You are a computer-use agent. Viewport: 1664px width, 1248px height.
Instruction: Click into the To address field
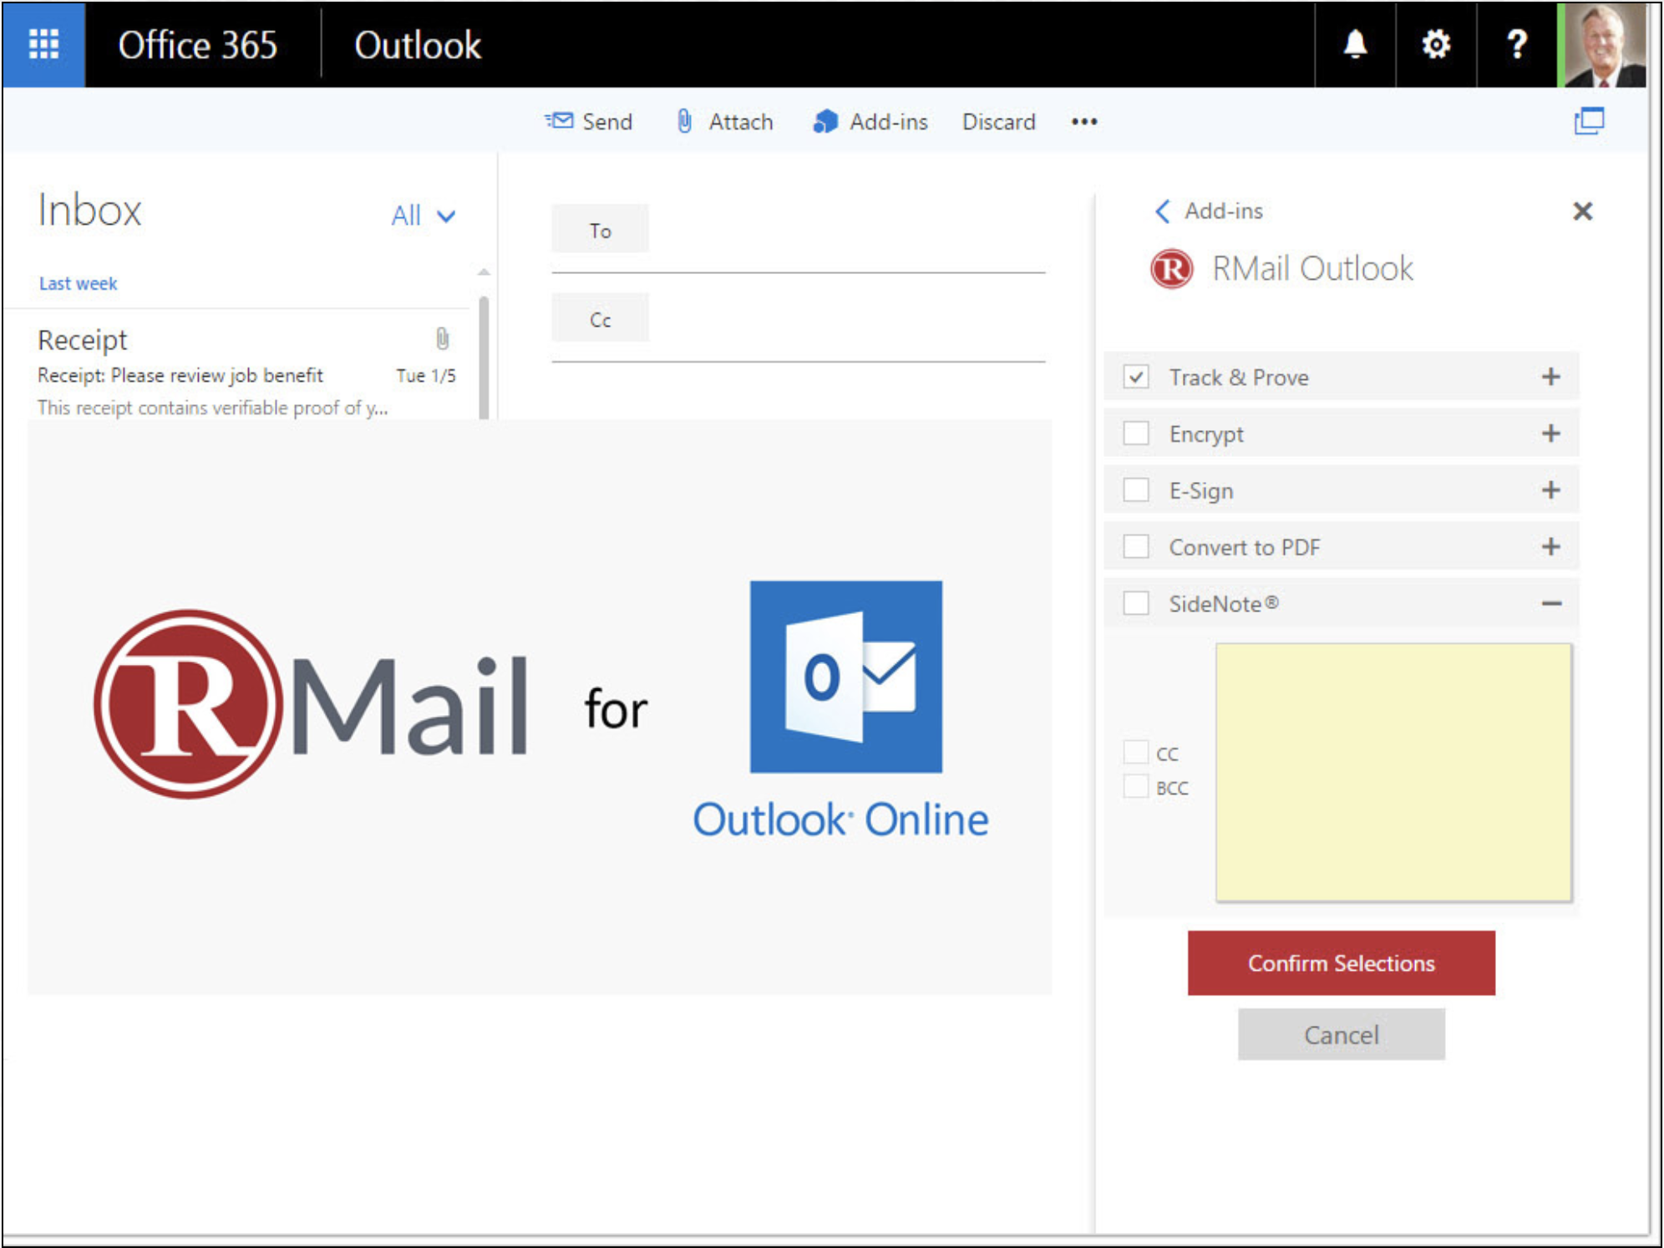click(847, 231)
